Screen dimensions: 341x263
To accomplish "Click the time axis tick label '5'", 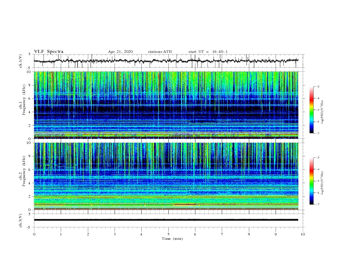I will coord(168,234).
